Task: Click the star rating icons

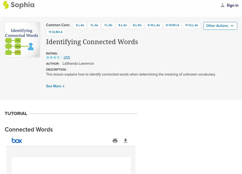Action: [55, 57]
